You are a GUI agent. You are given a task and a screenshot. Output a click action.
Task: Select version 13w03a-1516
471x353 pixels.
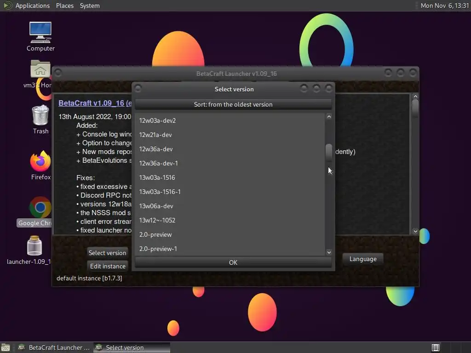[230, 177]
